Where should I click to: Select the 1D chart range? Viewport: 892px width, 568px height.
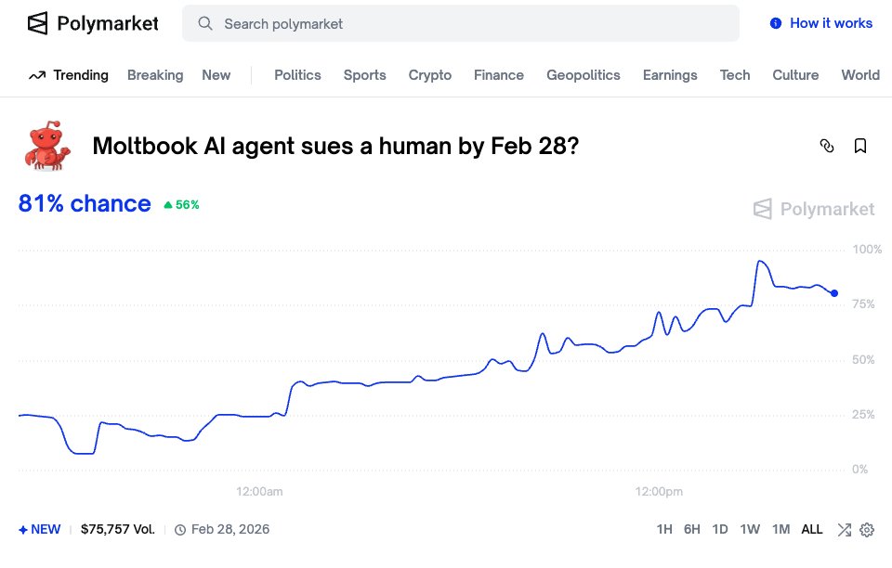pos(720,530)
